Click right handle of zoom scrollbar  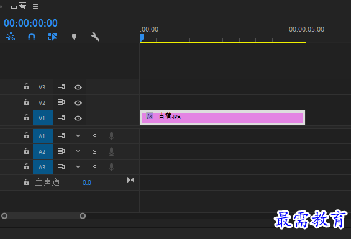coord(83,216)
